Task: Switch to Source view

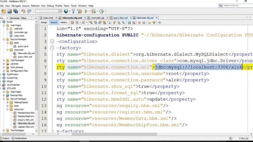Action: tap(54, 22)
